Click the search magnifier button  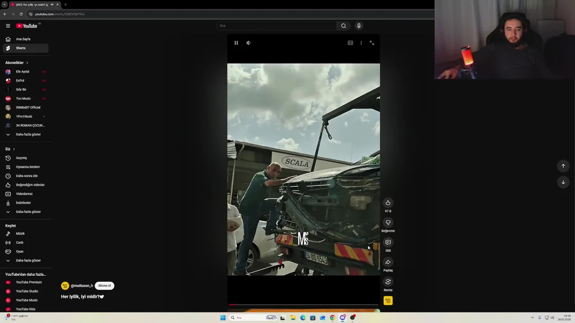point(344,26)
